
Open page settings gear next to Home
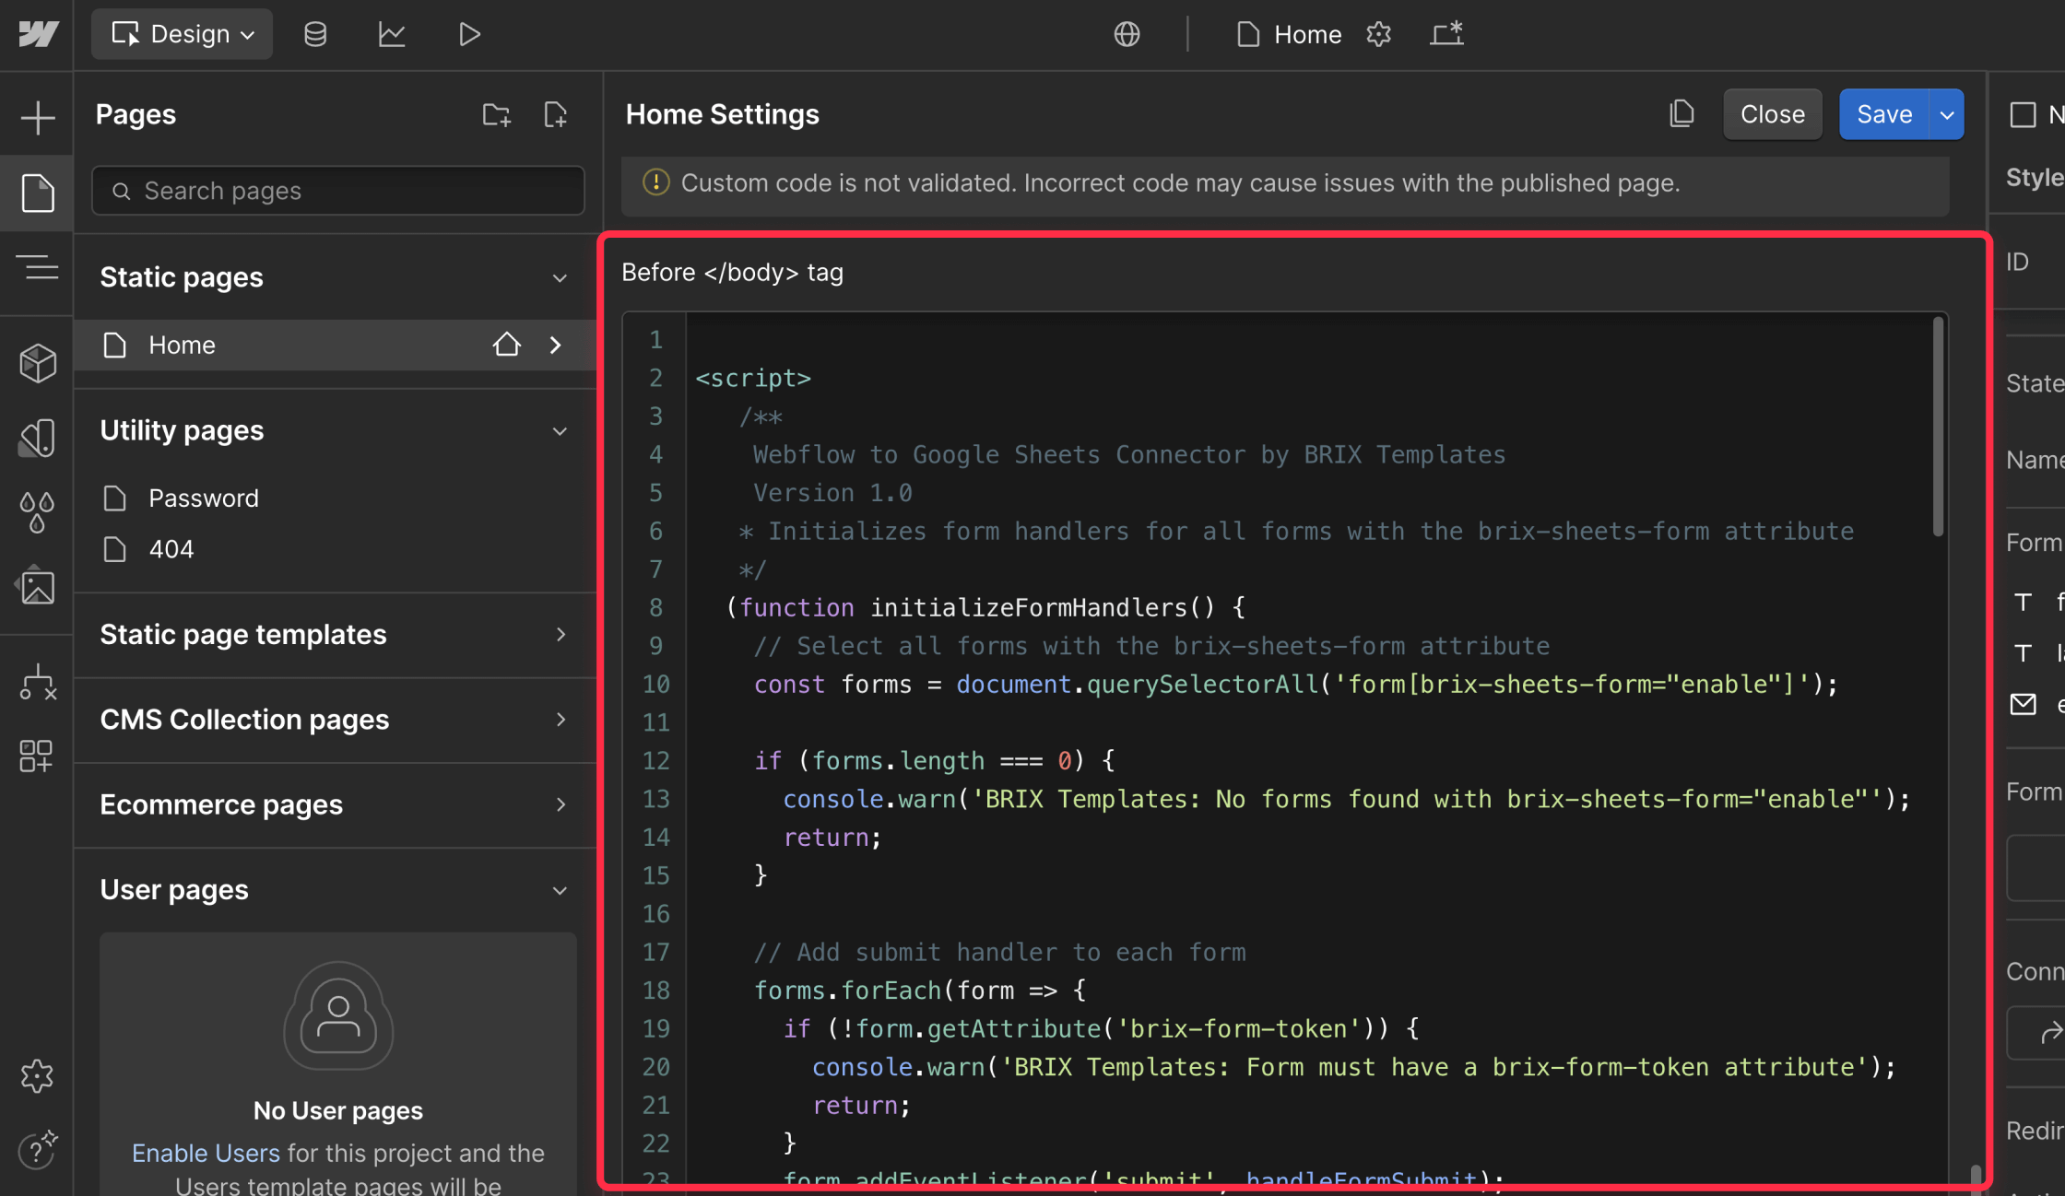pyautogui.click(x=1378, y=34)
